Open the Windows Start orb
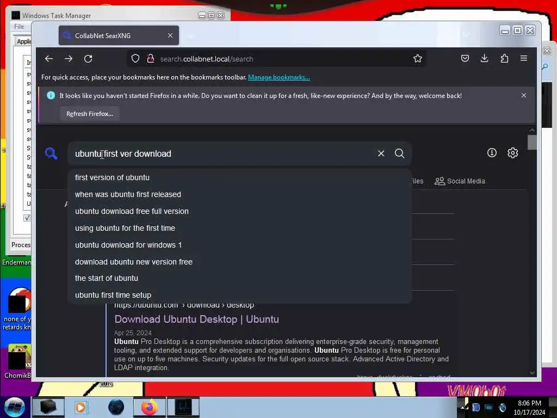 (14, 407)
